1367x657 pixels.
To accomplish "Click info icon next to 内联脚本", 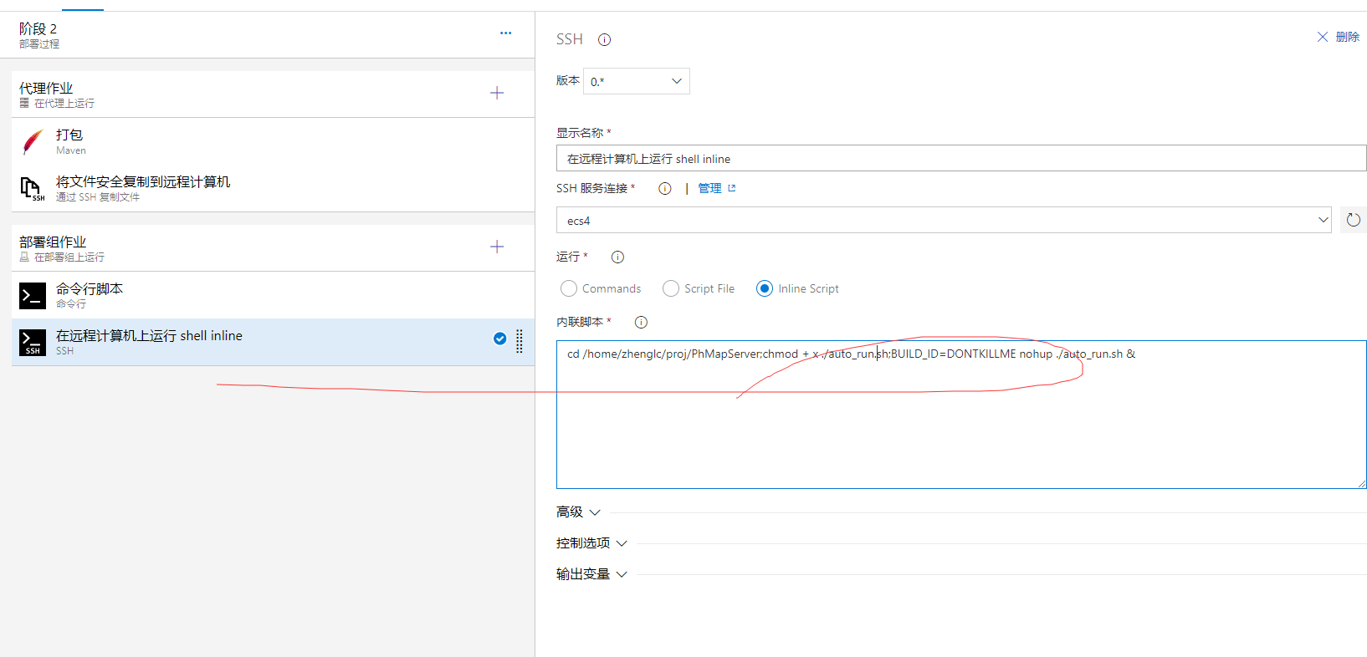I will tap(641, 323).
